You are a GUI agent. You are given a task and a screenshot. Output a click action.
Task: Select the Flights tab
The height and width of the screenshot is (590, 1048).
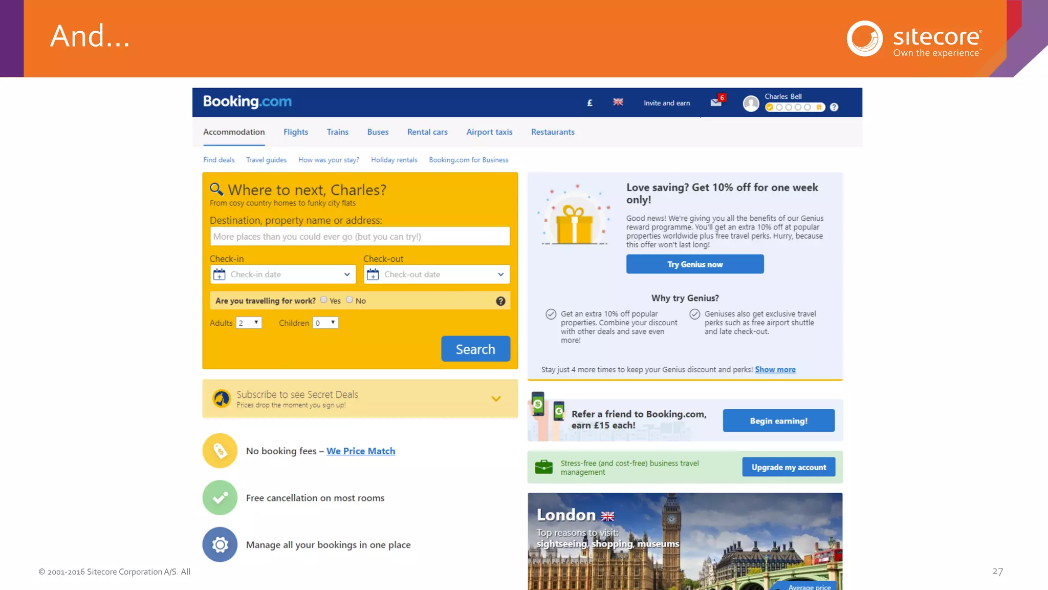coord(296,132)
